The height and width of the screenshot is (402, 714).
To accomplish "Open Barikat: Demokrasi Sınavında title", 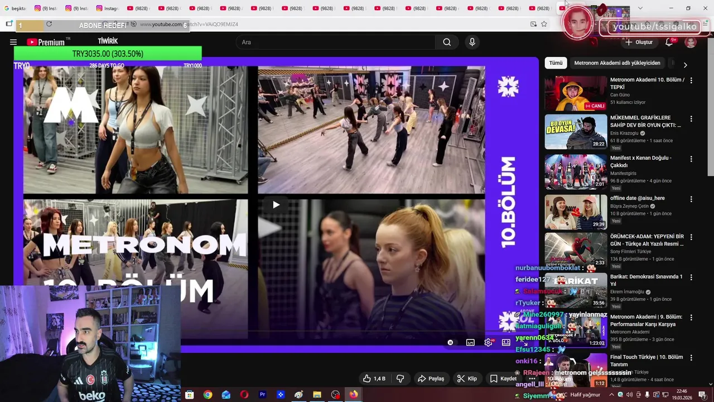I will coord(647,280).
